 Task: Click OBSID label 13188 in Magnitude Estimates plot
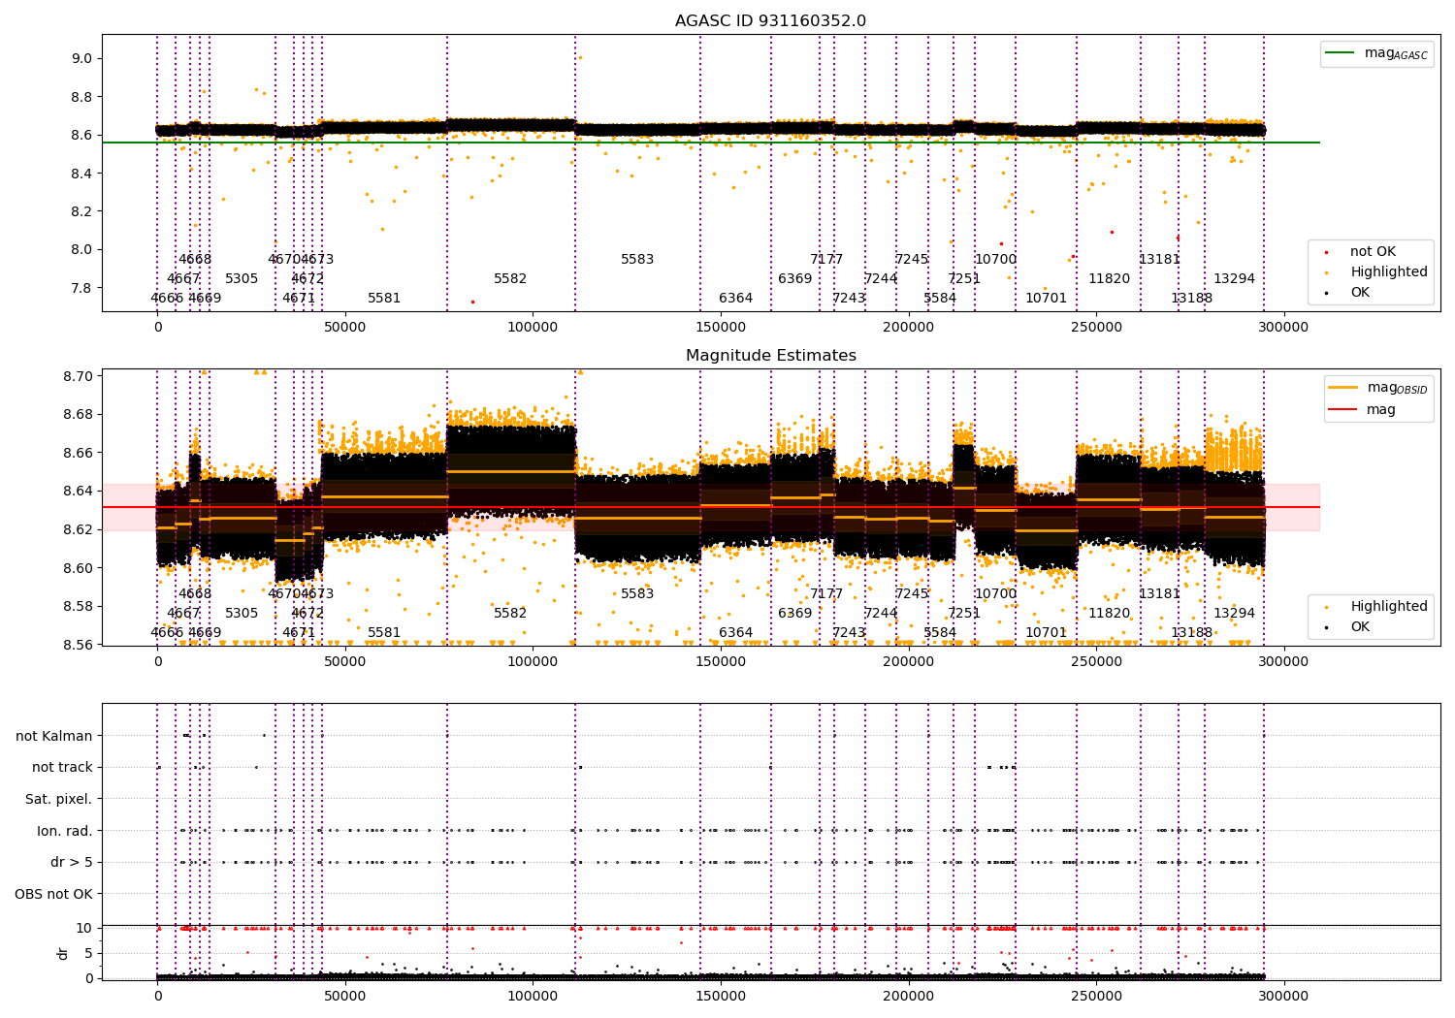point(1191,633)
